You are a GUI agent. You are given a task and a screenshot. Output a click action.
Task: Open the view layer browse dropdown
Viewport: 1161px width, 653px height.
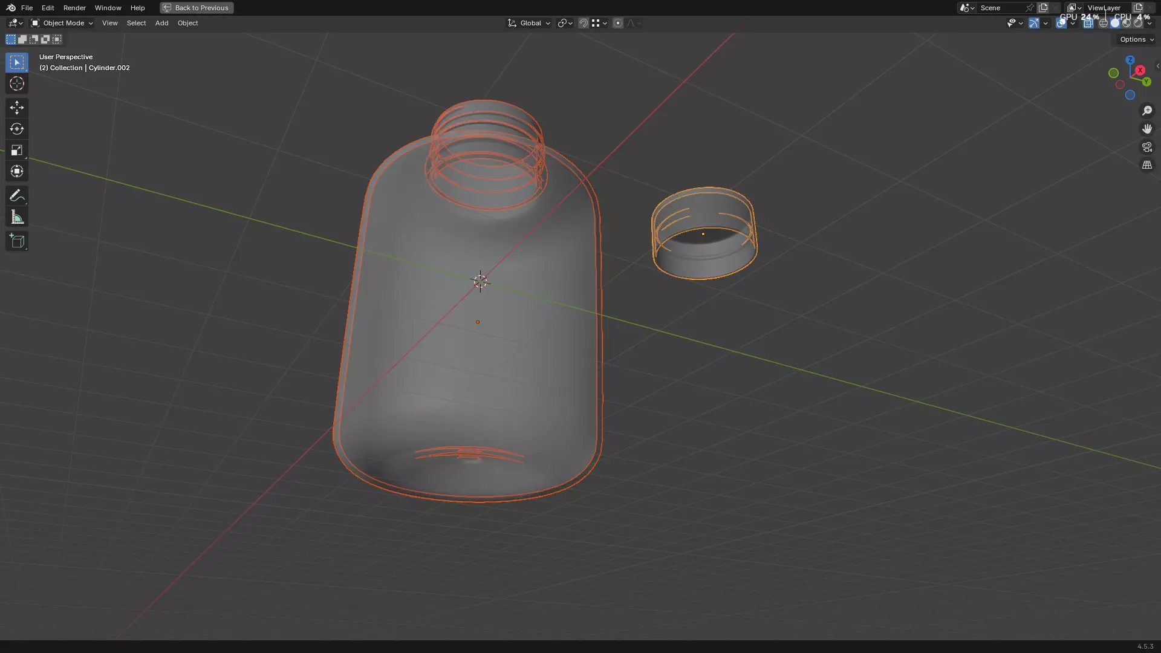tap(1075, 8)
